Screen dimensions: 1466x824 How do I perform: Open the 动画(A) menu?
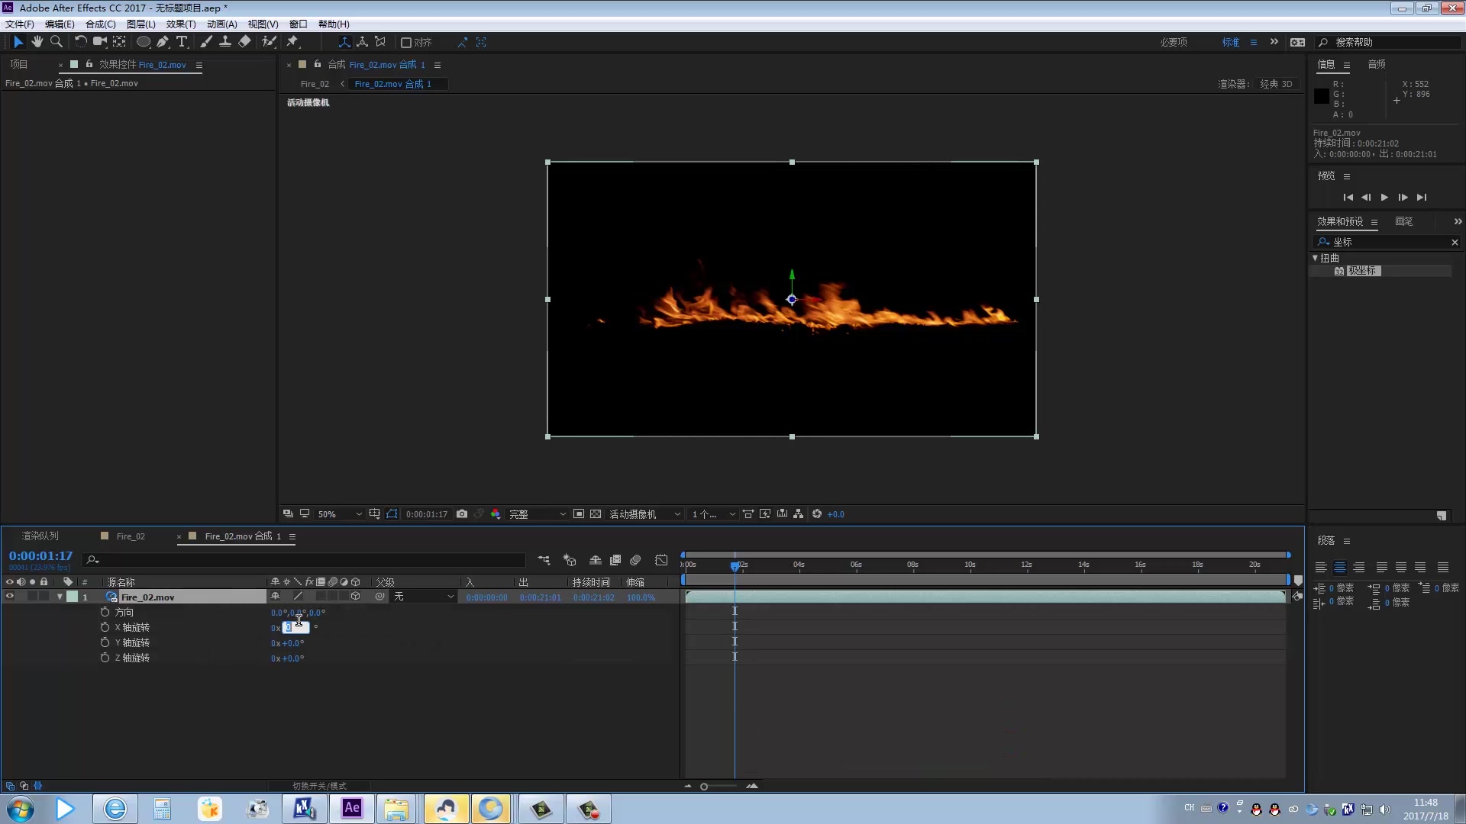tap(222, 24)
